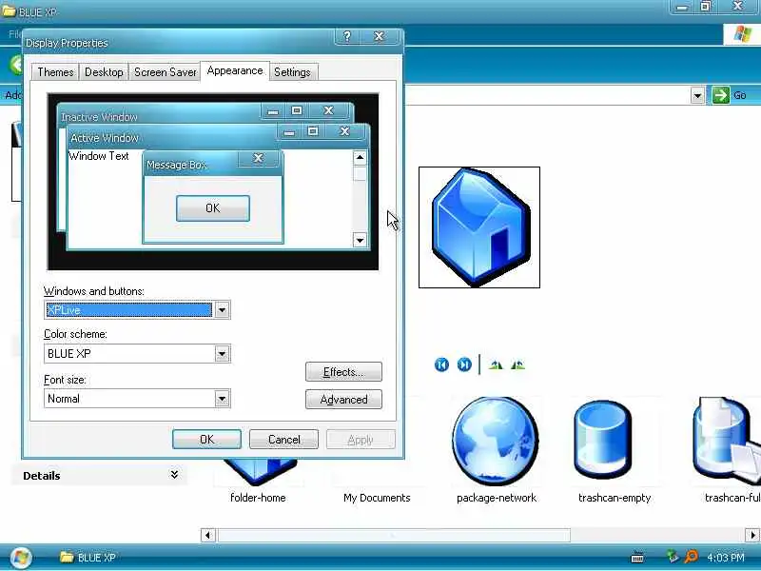Select the XPLive text field
761x571 pixels.
coord(129,310)
